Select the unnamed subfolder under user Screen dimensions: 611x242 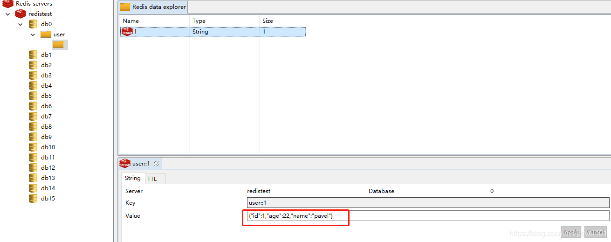(58, 44)
